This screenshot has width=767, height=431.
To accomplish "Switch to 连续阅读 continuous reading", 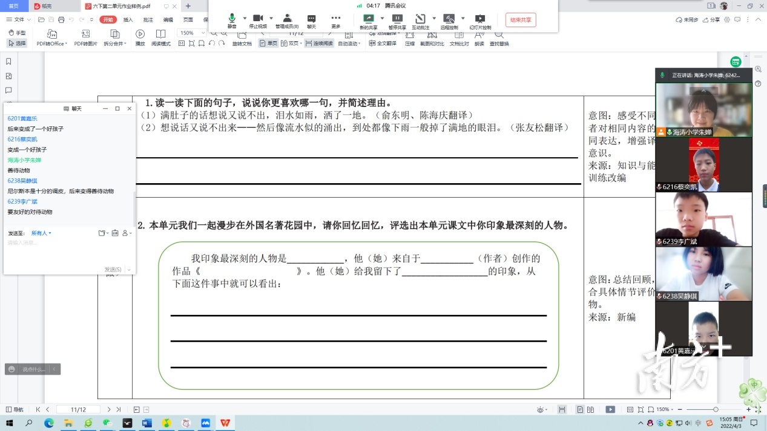I will click(x=319, y=42).
